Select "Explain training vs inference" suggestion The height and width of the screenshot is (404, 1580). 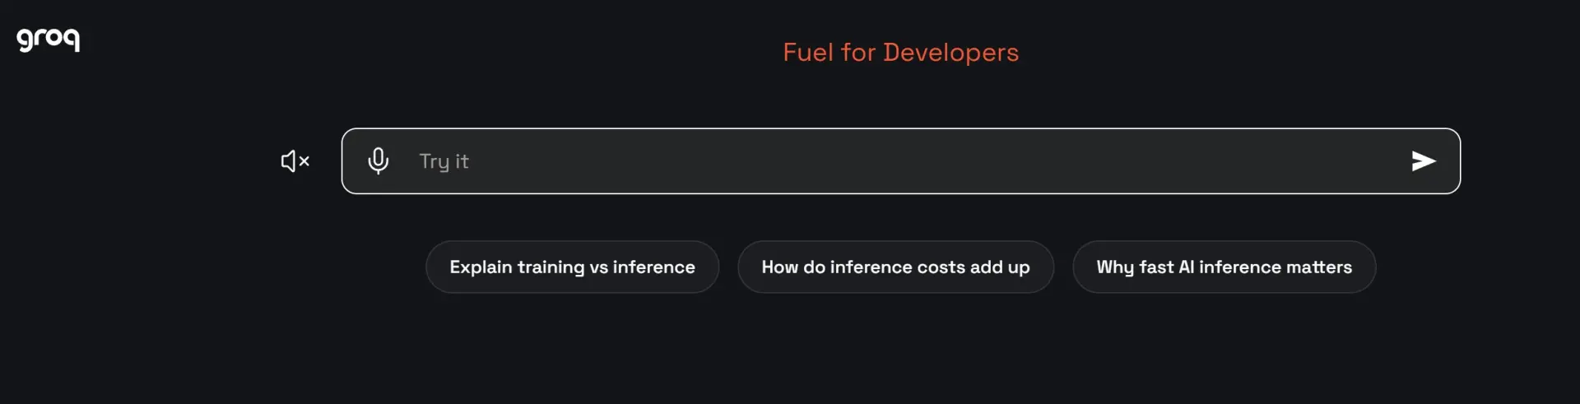[572, 267]
